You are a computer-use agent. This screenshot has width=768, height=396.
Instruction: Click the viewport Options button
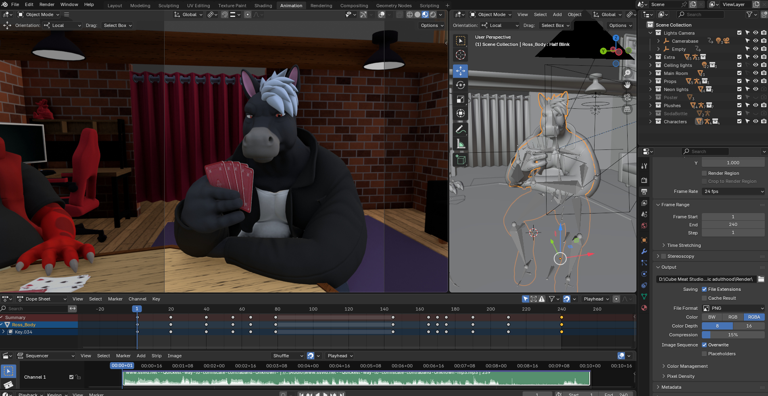pyautogui.click(x=620, y=25)
